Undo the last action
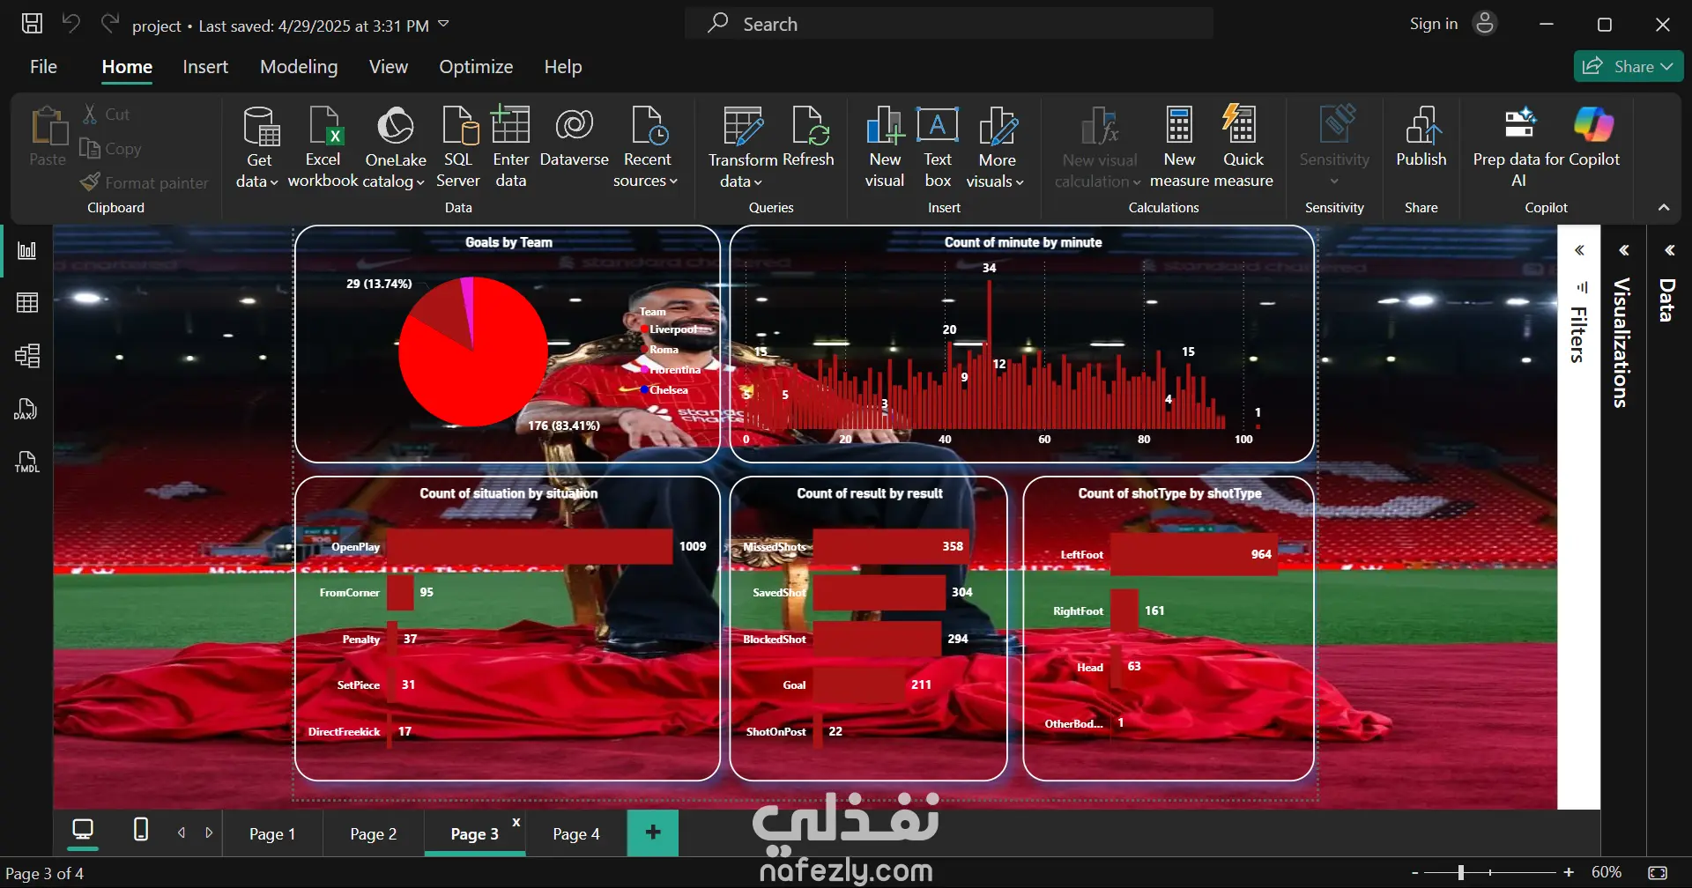The height and width of the screenshot is (888, 1692). pos(71,24)
